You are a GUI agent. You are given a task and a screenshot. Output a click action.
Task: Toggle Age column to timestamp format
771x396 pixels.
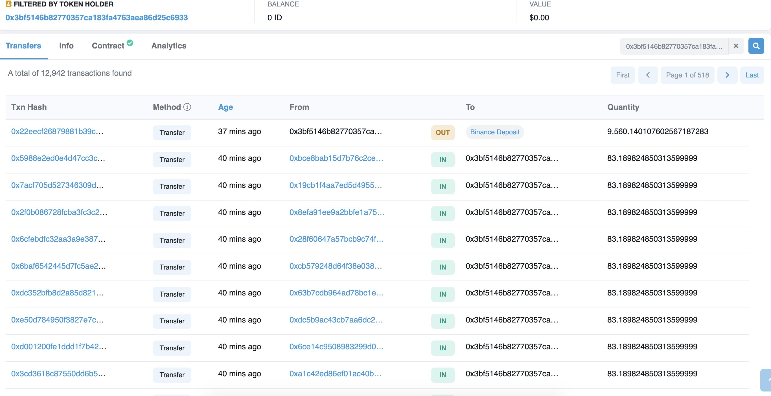pyautogui.click(x=225, y=107)
